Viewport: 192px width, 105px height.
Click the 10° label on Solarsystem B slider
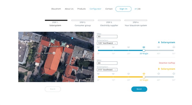[113, 80]
